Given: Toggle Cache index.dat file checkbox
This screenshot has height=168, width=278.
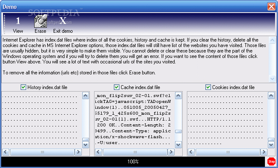Looking at the screenshot, I should tap(116, 87).
